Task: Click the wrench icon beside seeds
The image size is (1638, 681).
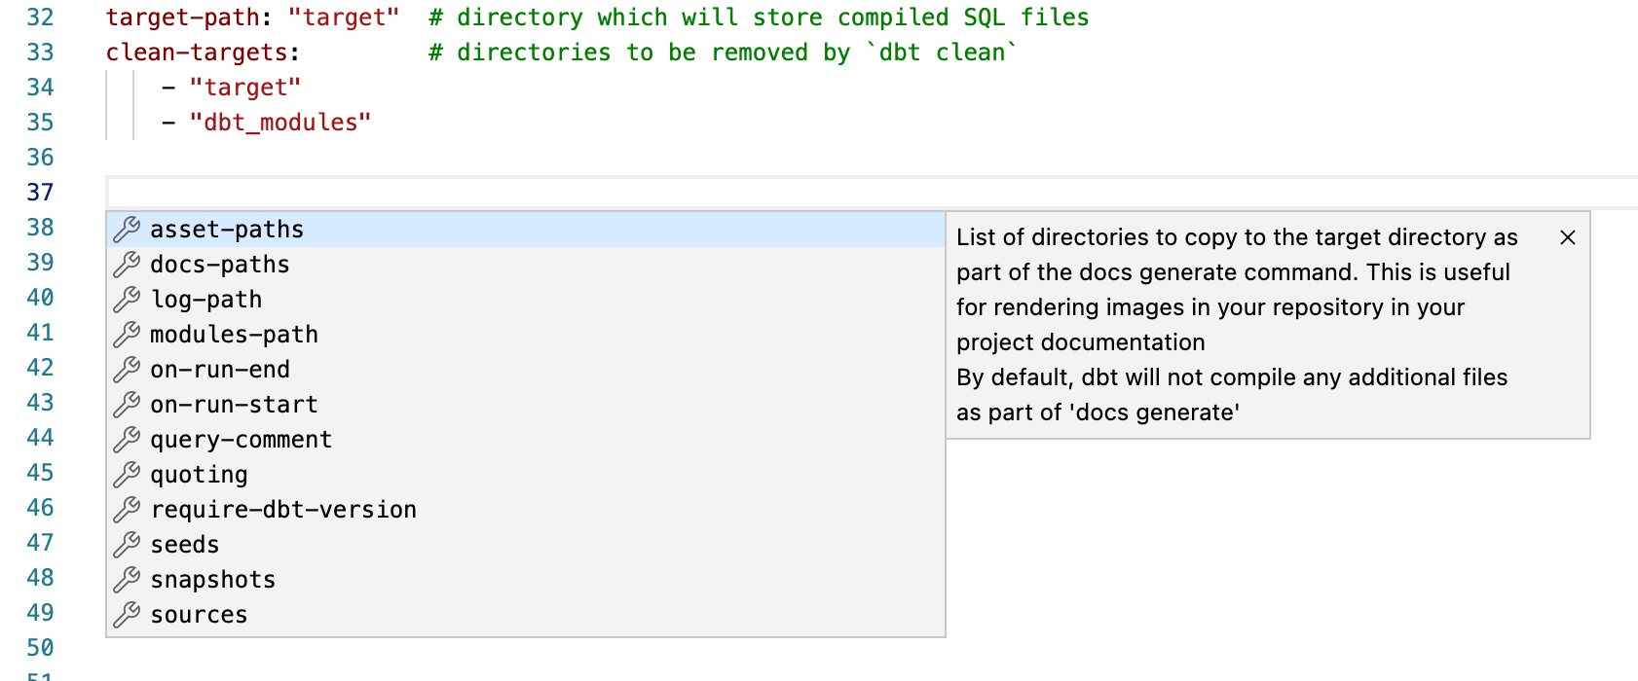Action: pos(127,545)
